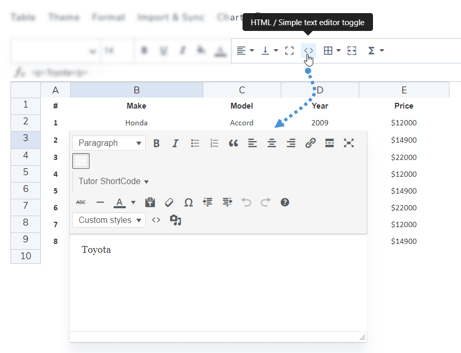
Task: Insert a special character (Omega)
Action: [189, 202]
